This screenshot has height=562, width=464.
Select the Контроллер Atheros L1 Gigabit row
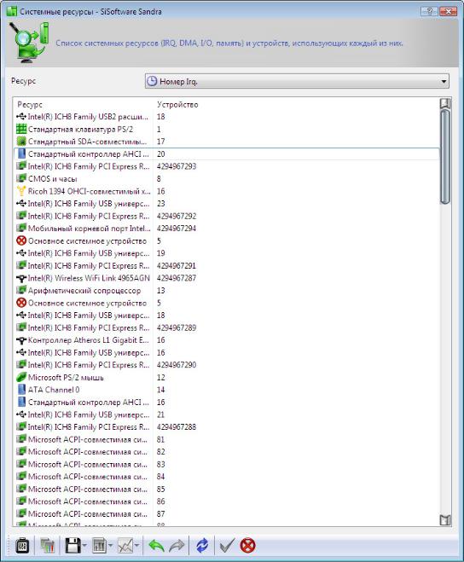click(227, 340)
